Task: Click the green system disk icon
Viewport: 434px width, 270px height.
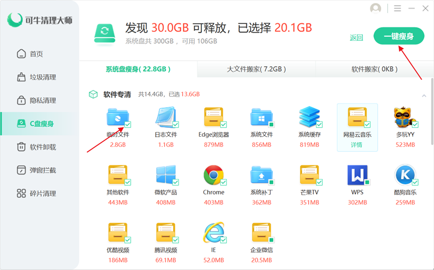Action: [x=105, y=34]
